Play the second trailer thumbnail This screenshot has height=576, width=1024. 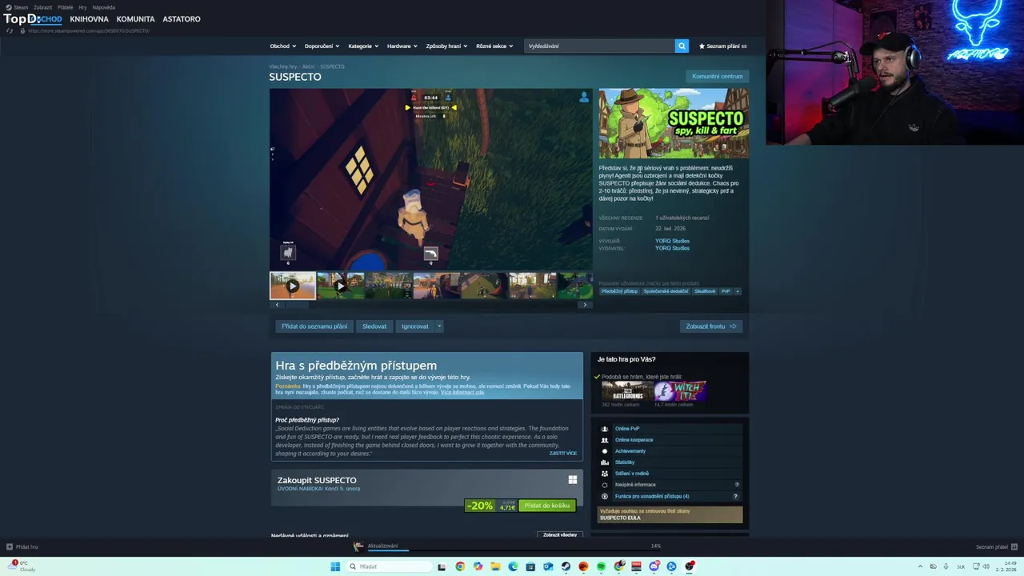[340, 286]
